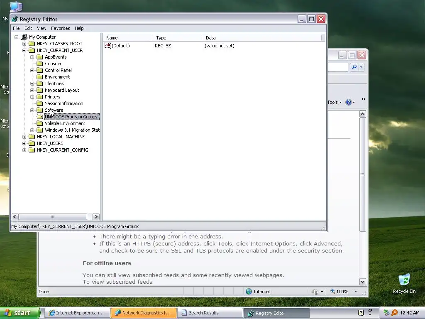
Task: Select the UNICODE Program Groups key label
Action: click(x=72, y=117)
